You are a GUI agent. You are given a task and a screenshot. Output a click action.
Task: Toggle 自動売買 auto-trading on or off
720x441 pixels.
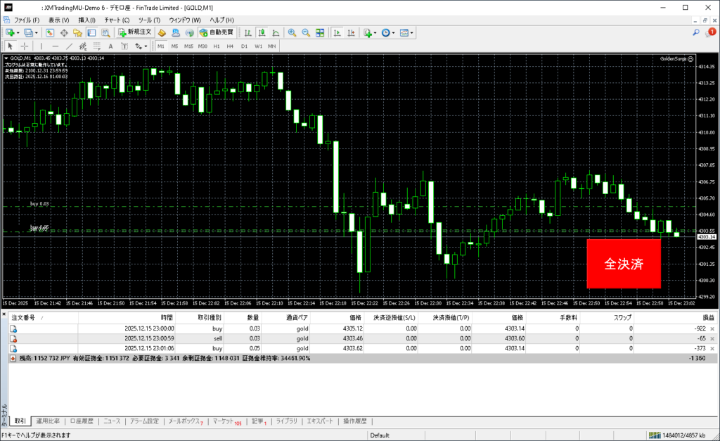(x=217, y=32)
